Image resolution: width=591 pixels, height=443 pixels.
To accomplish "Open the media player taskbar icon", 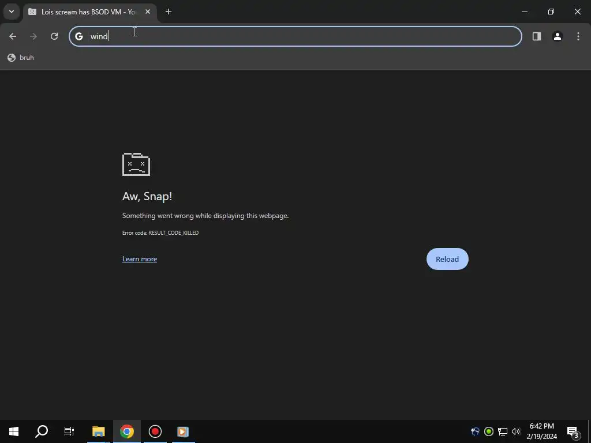I will click(183, 431).
